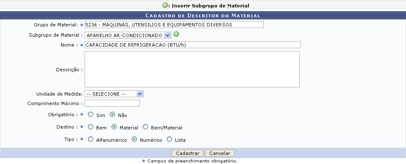Image resolution: width=406 pixels, height=164 pixels.
Task: Choose Material as Destino
Action: point(114,127)
